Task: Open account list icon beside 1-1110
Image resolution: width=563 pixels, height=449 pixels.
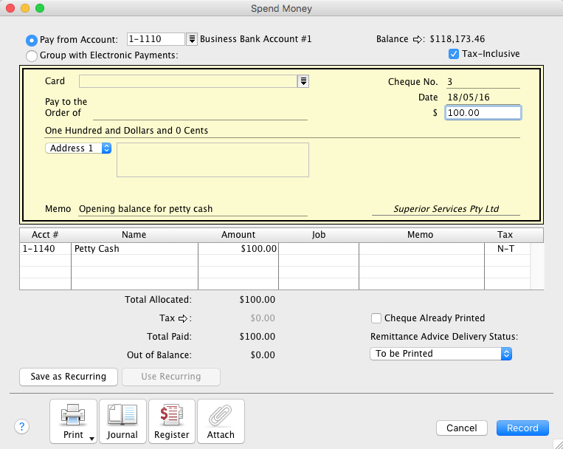Action: coord(191,39)
